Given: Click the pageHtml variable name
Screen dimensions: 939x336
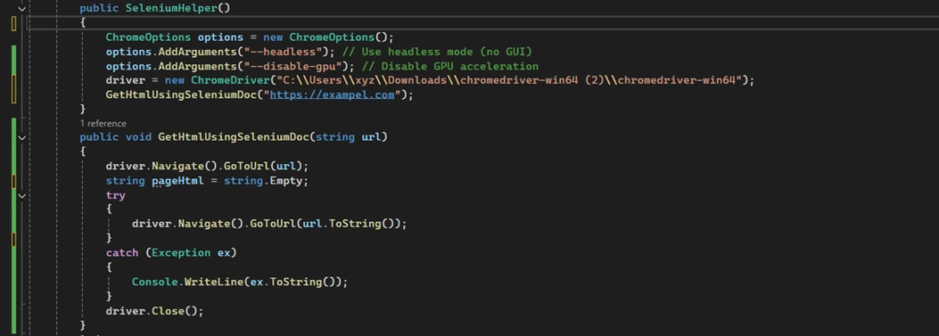Looking at the screenshot, I should [x=177, y=181].
